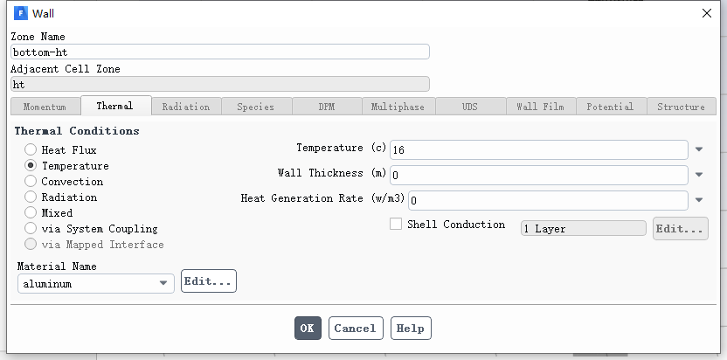Open the Radiation tab

186,107
